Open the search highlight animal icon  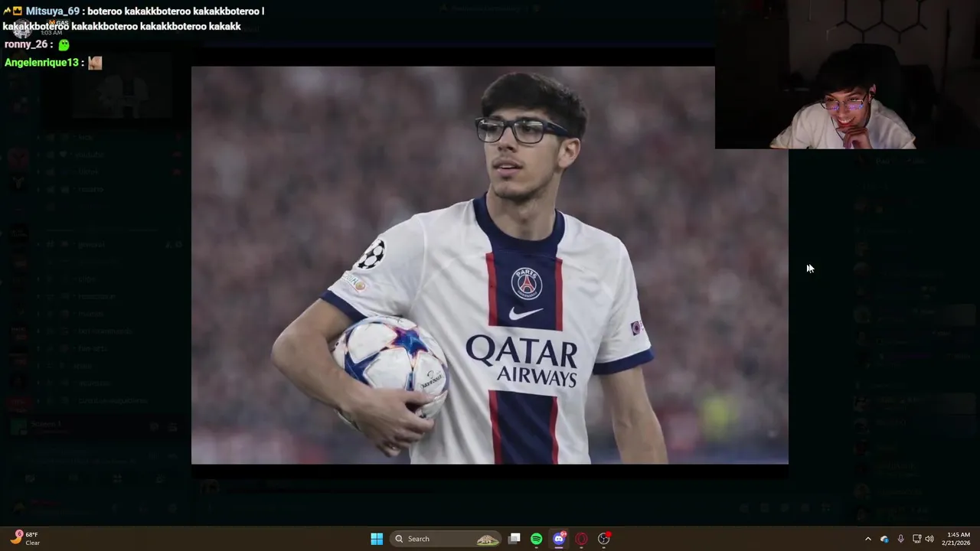point(488,540)
